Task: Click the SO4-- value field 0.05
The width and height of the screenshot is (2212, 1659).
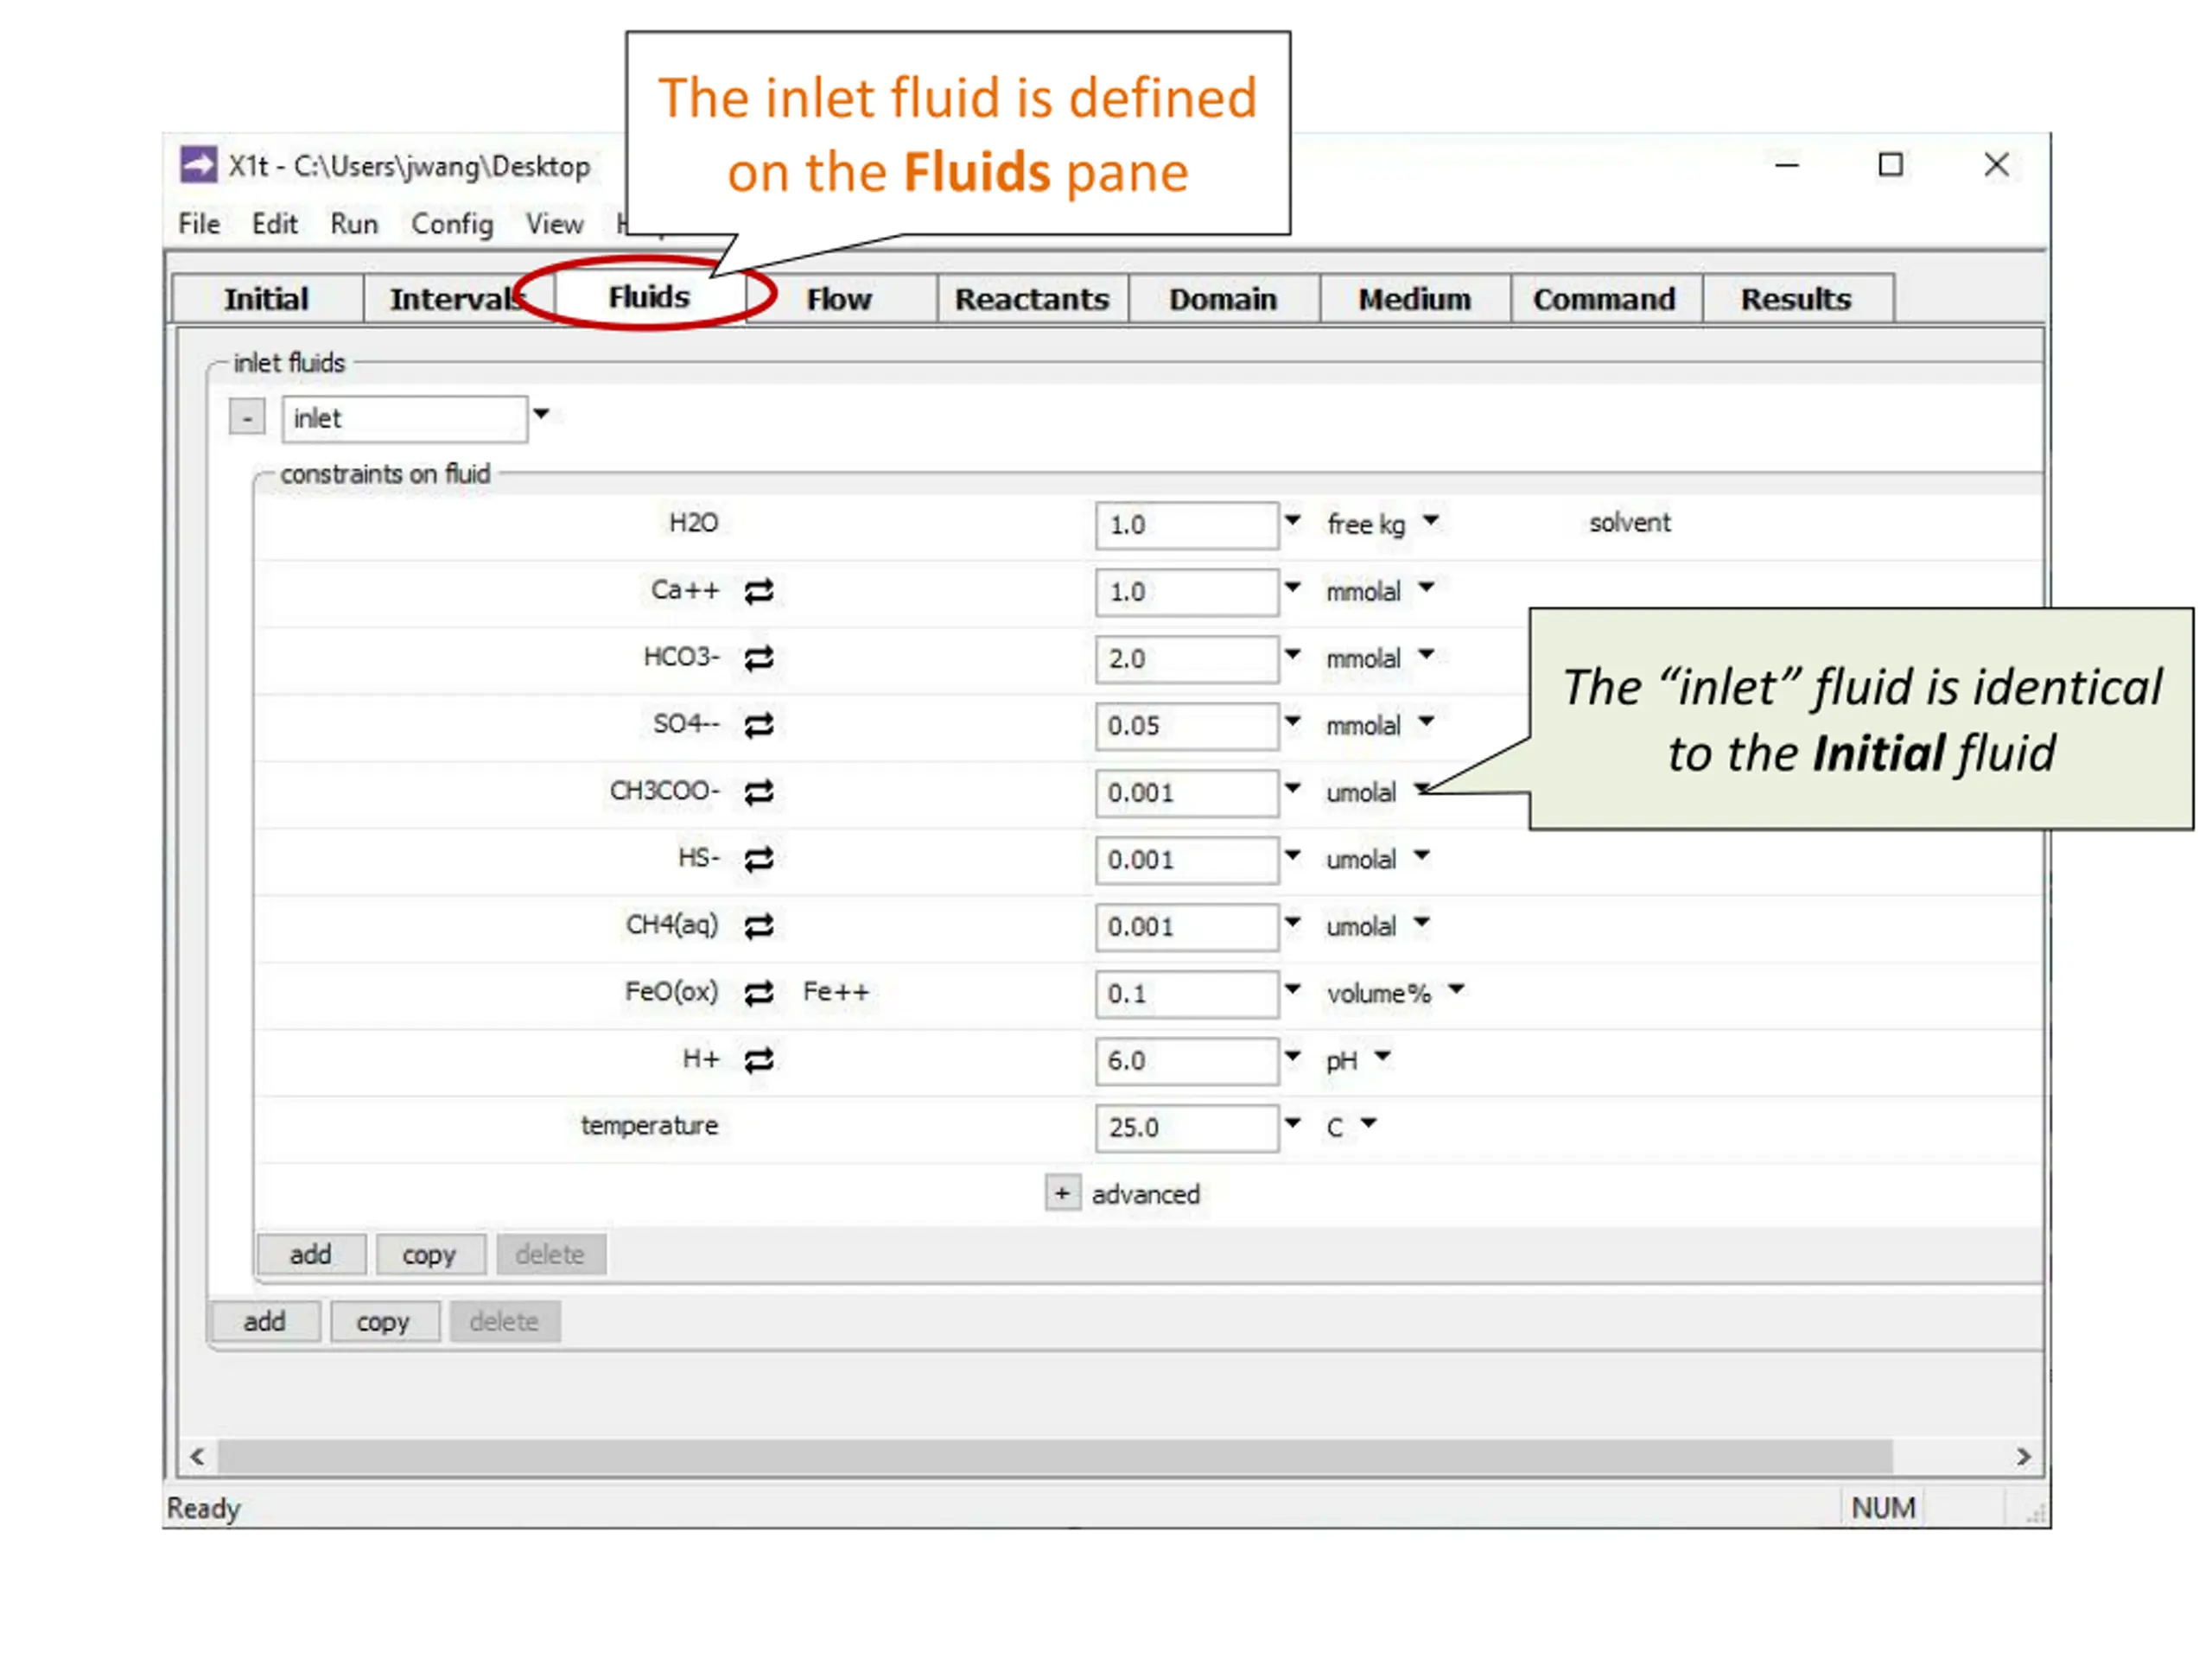Action: click(1187, 726)
